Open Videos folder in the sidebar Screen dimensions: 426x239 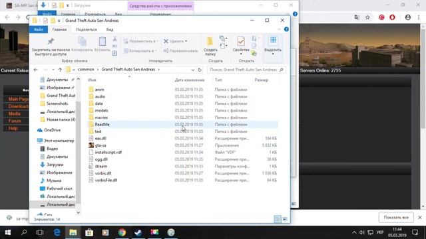[52, 149]
